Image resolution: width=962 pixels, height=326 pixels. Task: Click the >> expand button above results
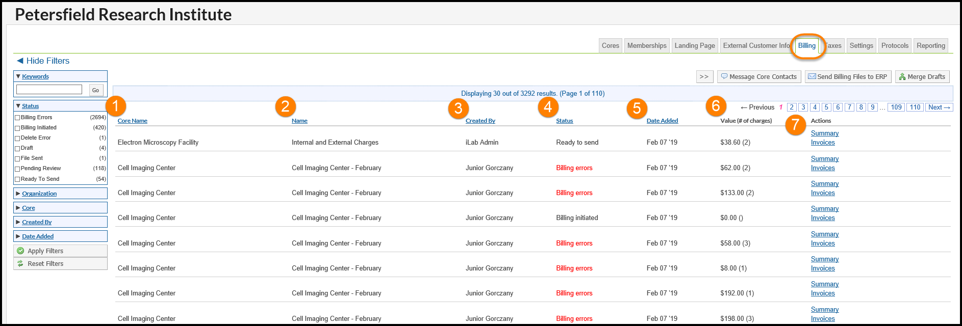(x=704, y=76)
